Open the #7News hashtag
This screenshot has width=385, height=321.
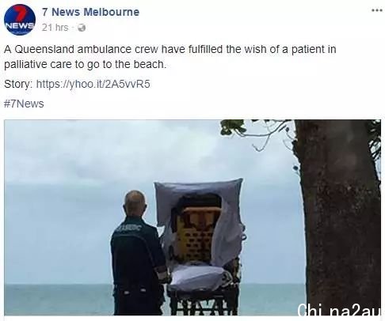(x=24, y=104)
